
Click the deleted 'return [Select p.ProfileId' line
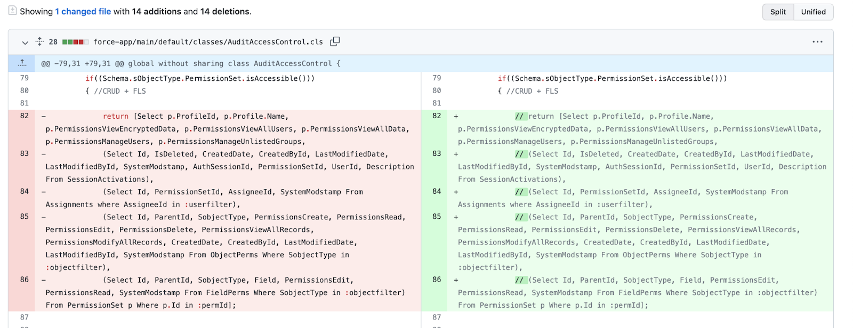[228, 129]
